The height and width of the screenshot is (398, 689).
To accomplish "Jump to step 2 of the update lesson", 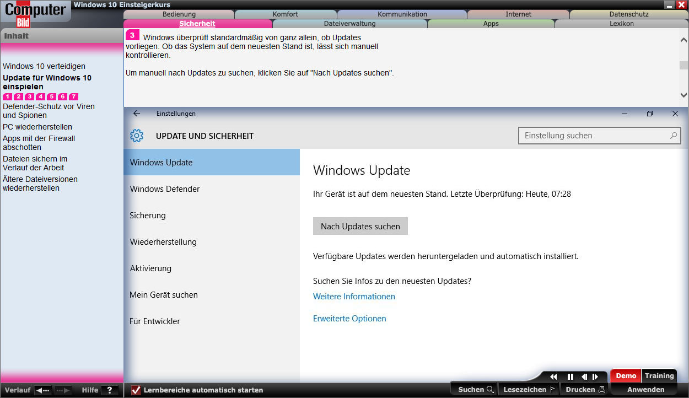I will coord(18,96).
